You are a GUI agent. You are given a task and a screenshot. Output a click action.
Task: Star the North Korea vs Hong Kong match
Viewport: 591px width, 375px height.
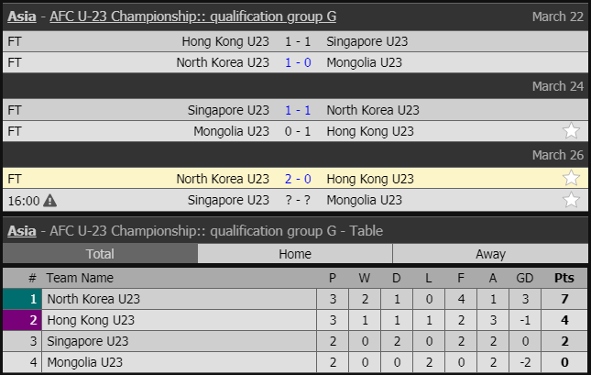pyautogui.click(x=572, y=178)
